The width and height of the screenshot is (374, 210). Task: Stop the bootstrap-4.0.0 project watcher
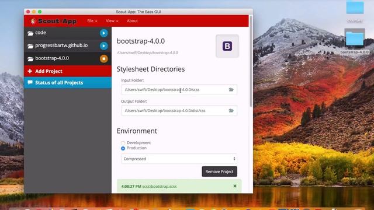tap(103, 58)
